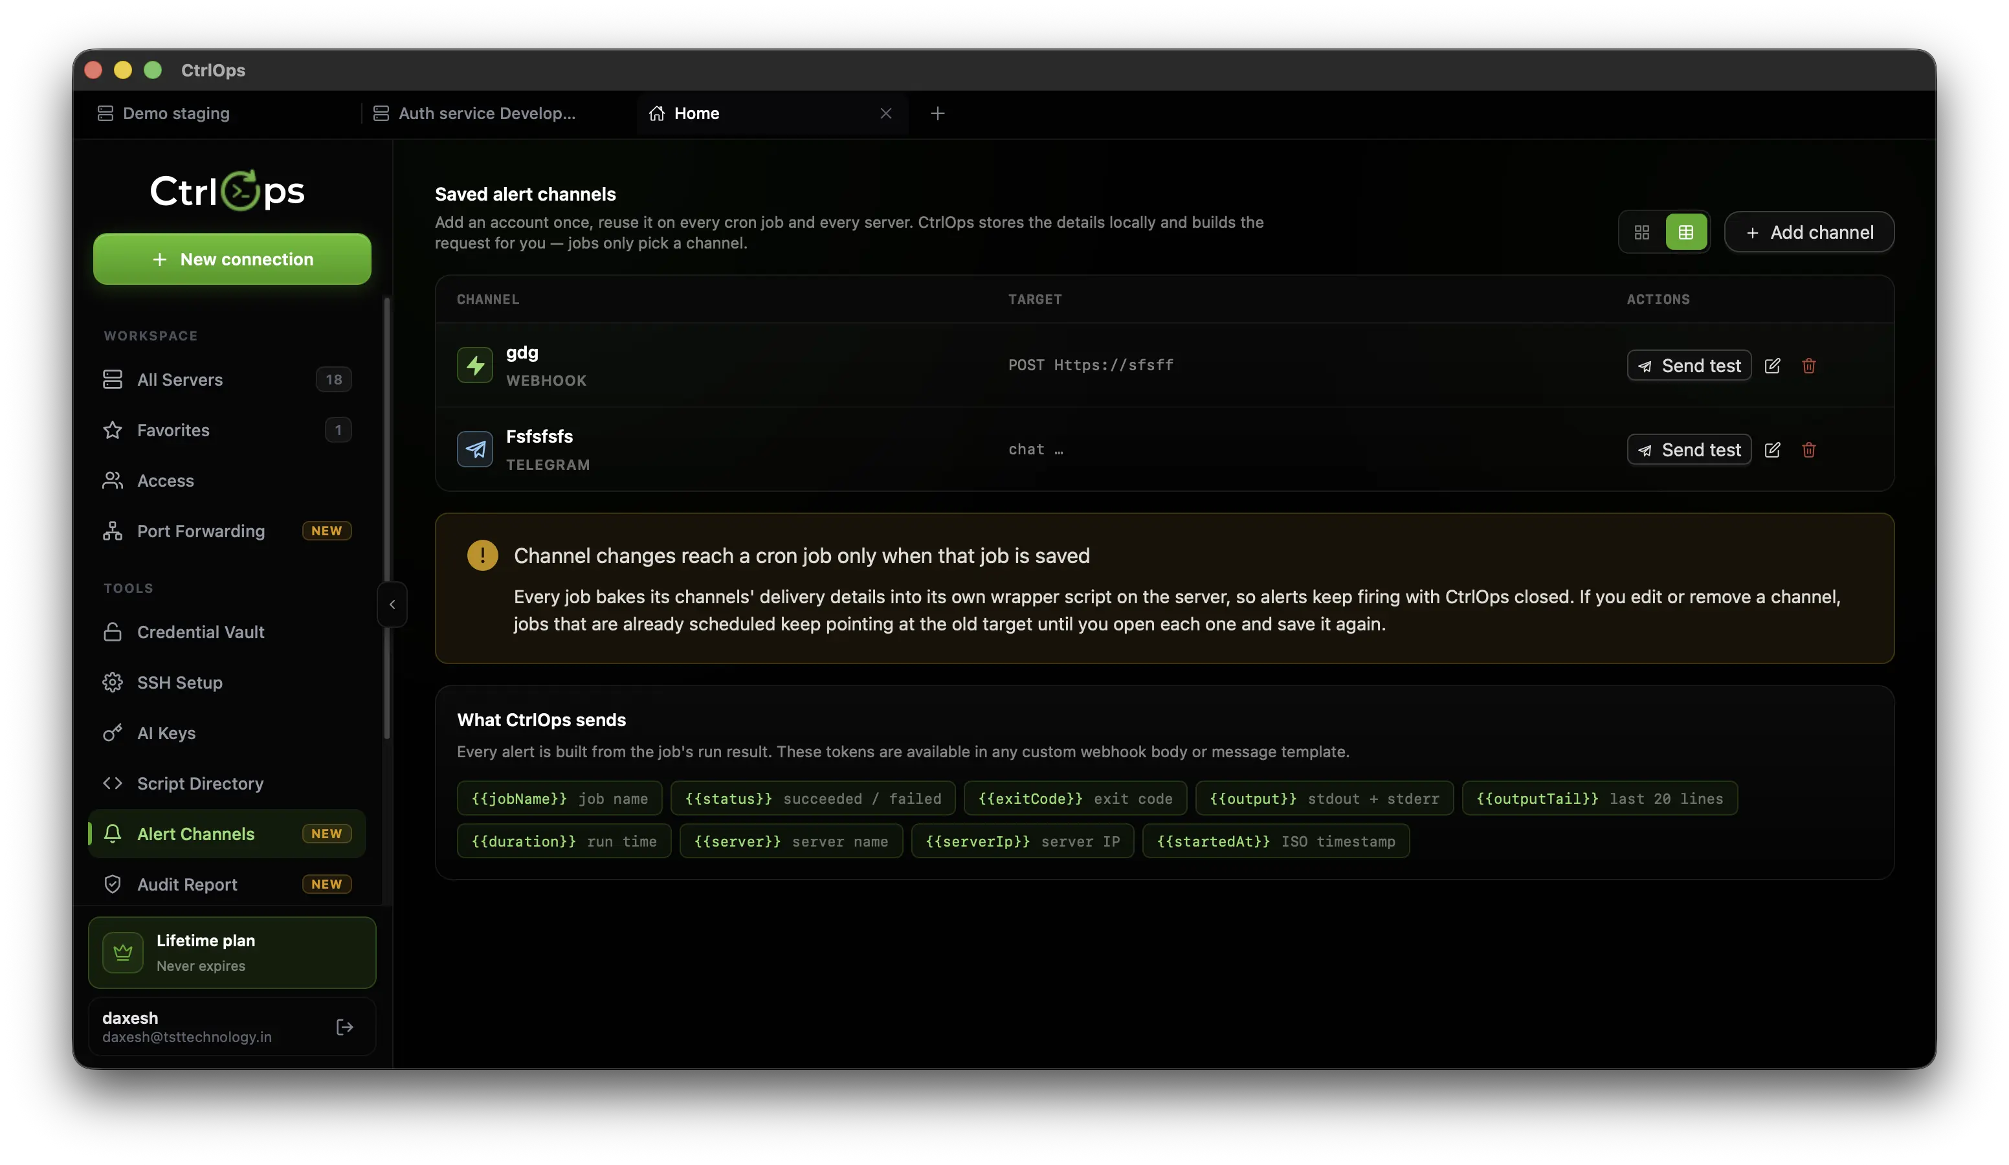Click the {{serverIp}} token chip

(x=1023, y=841)
